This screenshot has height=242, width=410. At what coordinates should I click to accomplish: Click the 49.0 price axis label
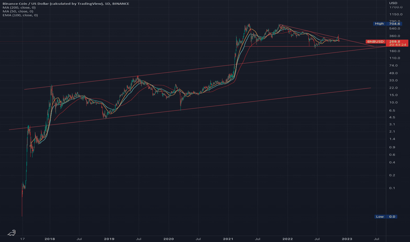click(x=394, y=73)
